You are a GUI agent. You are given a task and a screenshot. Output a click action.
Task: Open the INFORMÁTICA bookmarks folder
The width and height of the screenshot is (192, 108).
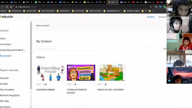coord(63,11)
